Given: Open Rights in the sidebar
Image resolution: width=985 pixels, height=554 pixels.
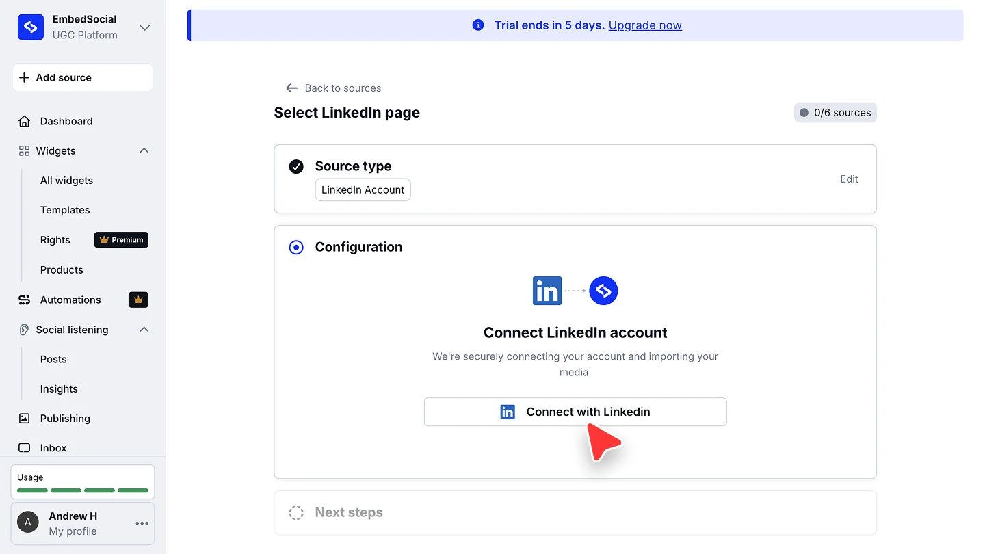Looking at the screenshot, I should click(55, 240).
